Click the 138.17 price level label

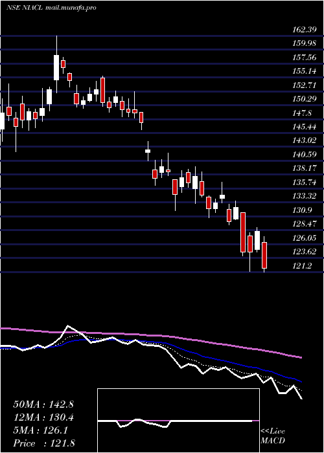(x=305, y=168)
